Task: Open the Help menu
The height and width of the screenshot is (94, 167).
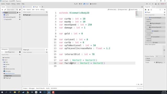Action: [23, 4]
